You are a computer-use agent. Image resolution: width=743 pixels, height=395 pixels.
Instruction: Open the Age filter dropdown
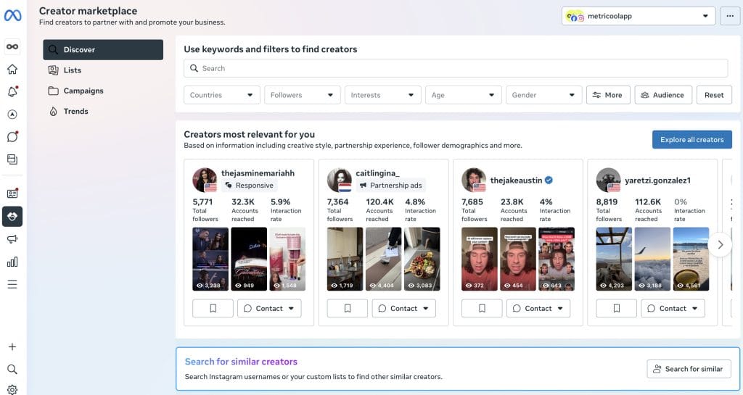(464, 95)
